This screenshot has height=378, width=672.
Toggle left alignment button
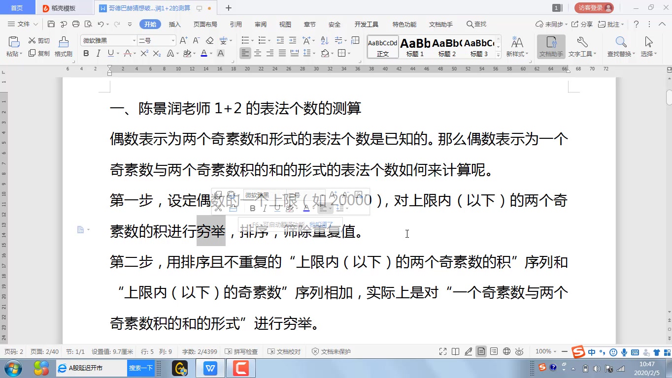pos(245,53)
